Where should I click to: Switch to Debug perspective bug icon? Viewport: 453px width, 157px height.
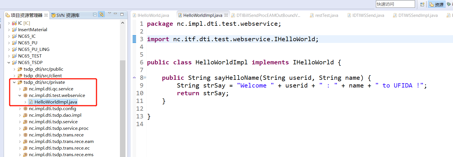[x=449, y=4]
